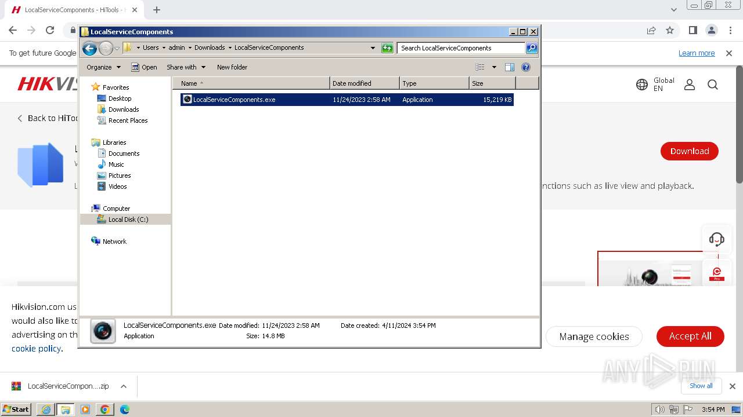The height and width of the screenshot is (417, 743).
Task: Toggle Chrome side panel icon
Action: coord(692,30)
